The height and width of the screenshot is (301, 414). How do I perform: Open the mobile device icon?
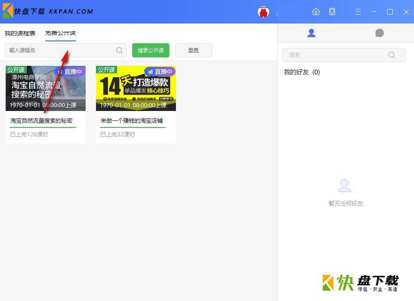pos(332,12)
